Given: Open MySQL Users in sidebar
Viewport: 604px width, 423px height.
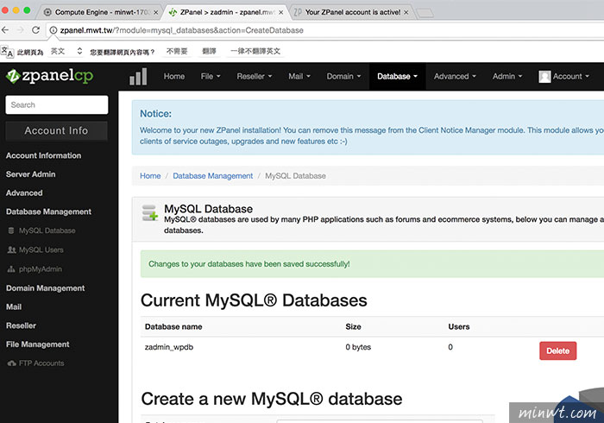Looking at the screenshot, I should point(41,249).
